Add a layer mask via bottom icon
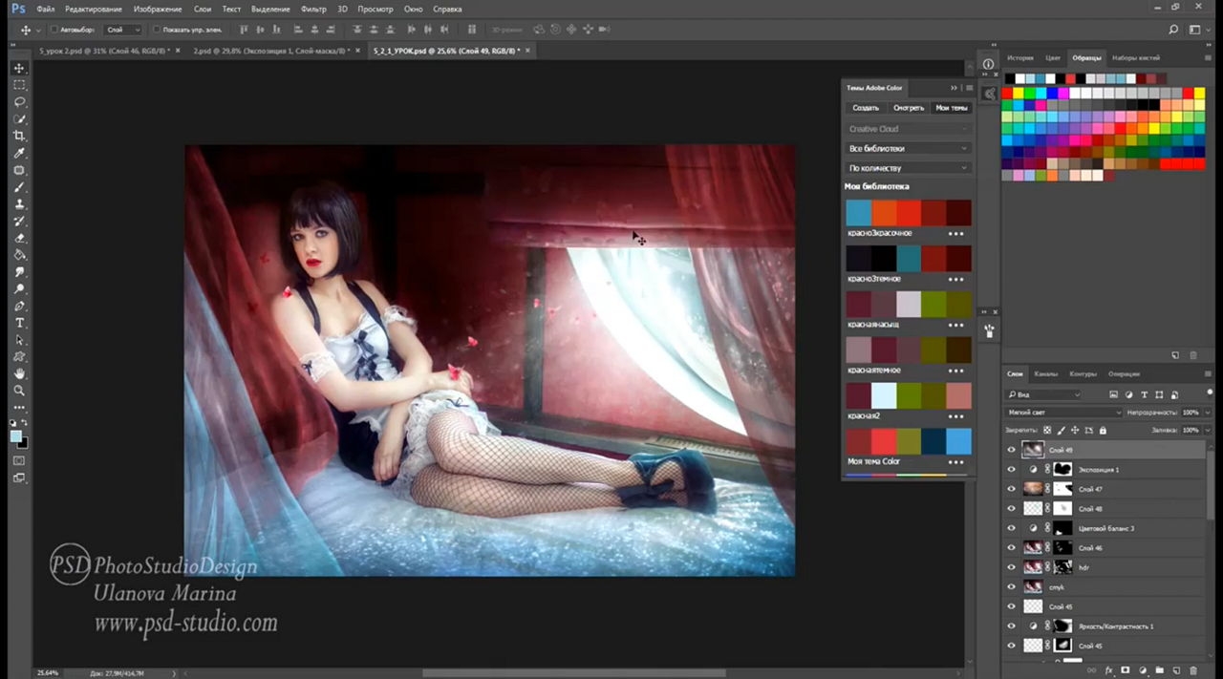Viewport: 1223px width, 679px height. pos(1126,670)
